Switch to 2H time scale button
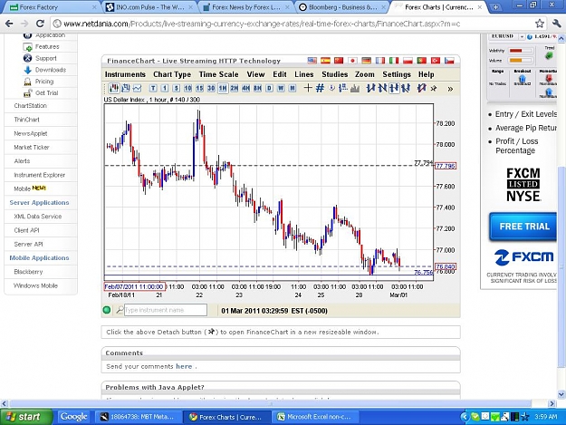Image resolution: width=566 pixels, height=425 pixels. pos(235,89)
